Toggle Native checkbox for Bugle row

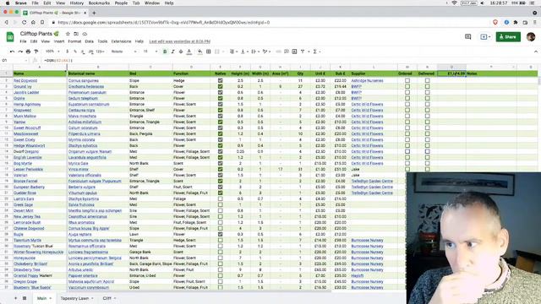(220, 235)
